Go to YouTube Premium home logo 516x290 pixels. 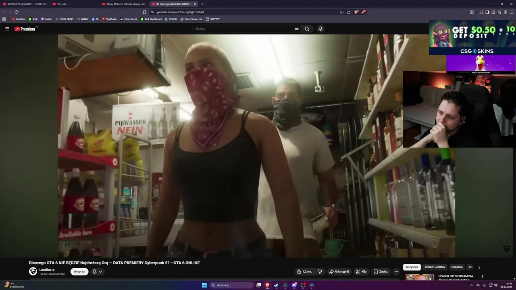pos(25,29)
